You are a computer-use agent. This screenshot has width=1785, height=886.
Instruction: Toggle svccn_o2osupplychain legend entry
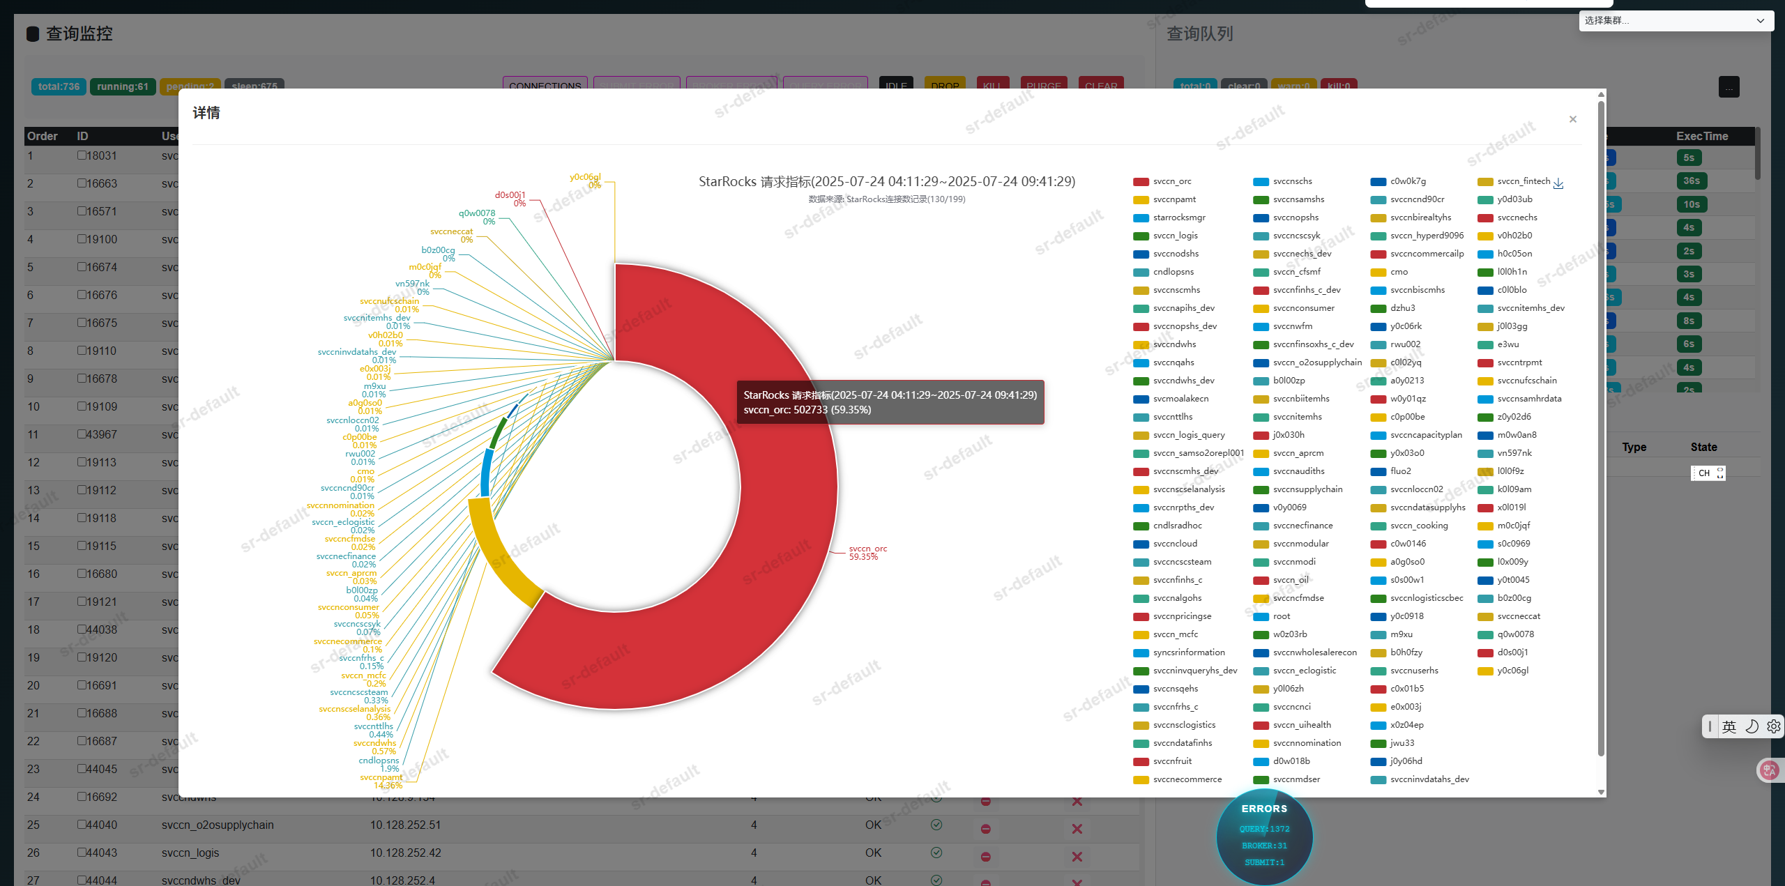[x=1307, y=362]
